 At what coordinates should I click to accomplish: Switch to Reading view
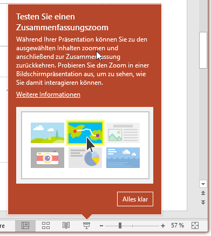pos(66,225)
